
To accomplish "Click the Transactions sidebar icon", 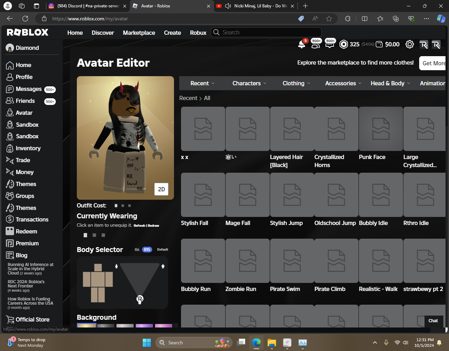I will point(10,219).
